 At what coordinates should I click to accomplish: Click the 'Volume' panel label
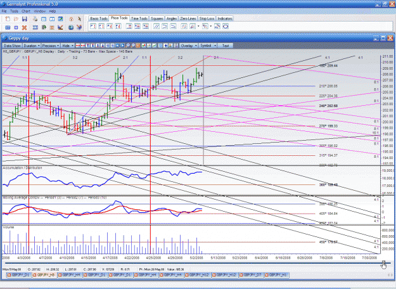pos(8,227)
